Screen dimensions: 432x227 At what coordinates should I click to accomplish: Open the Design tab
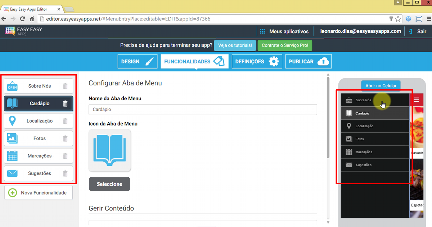click(138, 62)
